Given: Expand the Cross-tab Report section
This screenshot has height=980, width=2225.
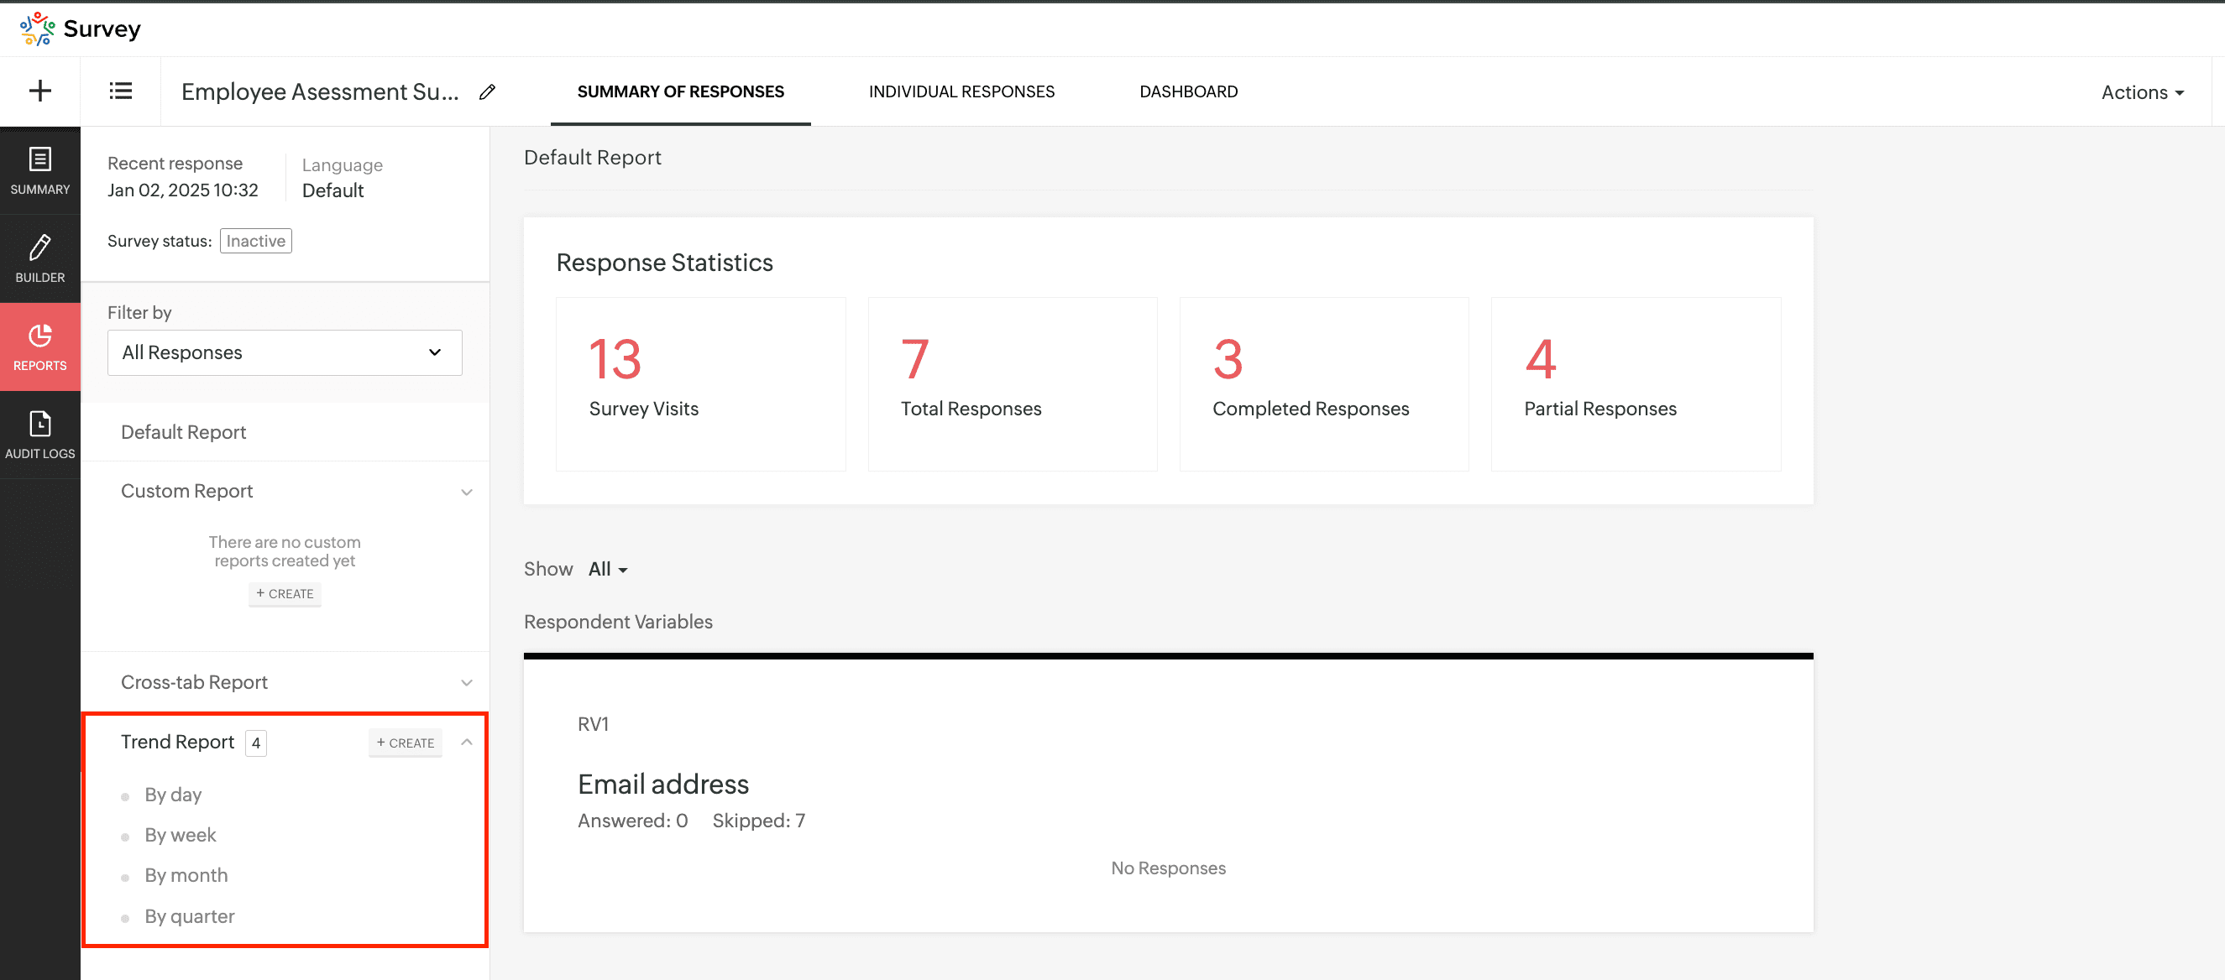Looking at the screenshot, I should click(x=467, y=682).
